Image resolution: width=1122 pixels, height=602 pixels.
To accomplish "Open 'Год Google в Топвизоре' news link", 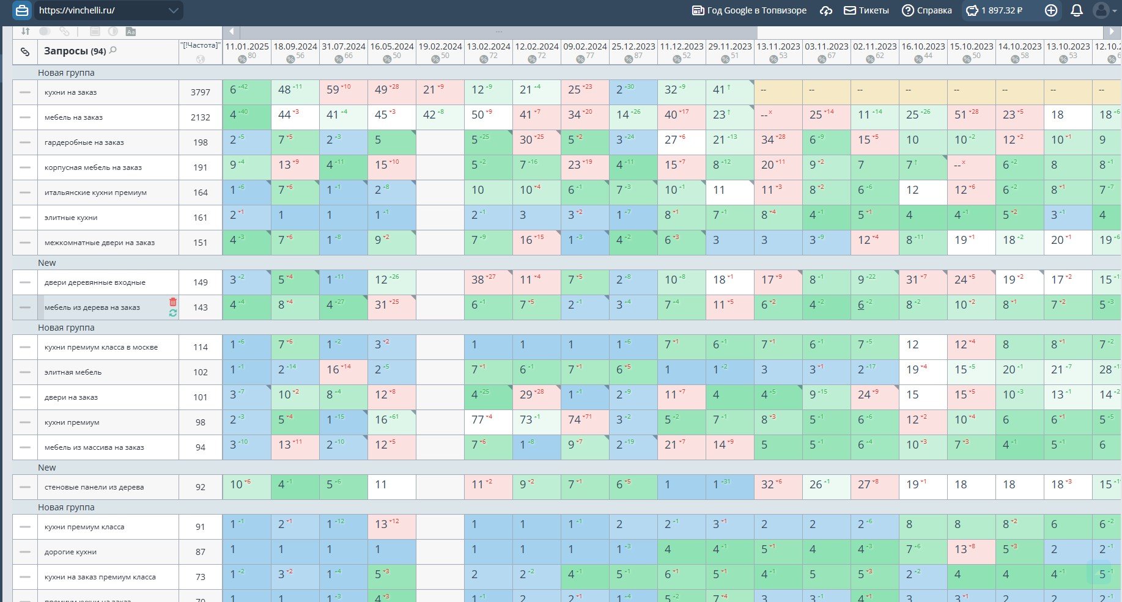I will (x=749, y=10).
